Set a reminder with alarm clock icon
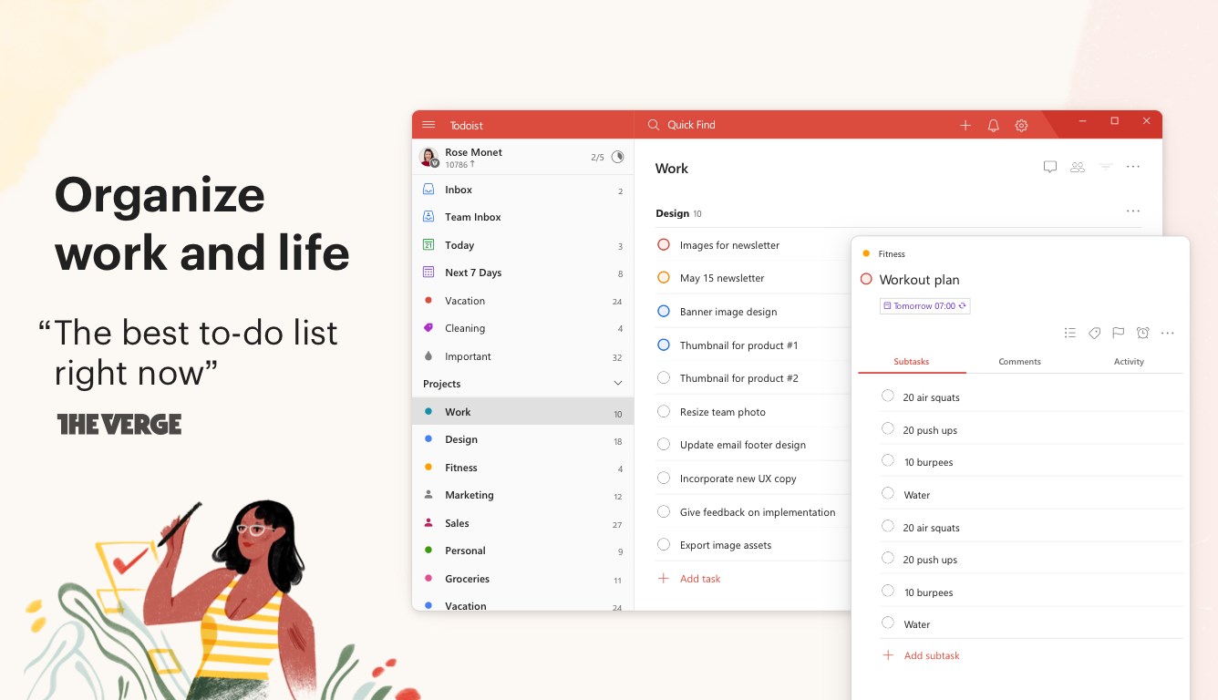This screenshot has height=700, width=1218. (1143, 333)
